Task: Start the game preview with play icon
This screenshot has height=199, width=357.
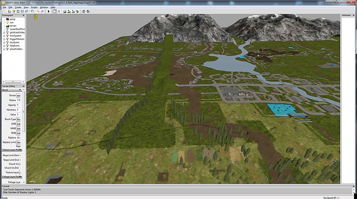Action: 49,11
